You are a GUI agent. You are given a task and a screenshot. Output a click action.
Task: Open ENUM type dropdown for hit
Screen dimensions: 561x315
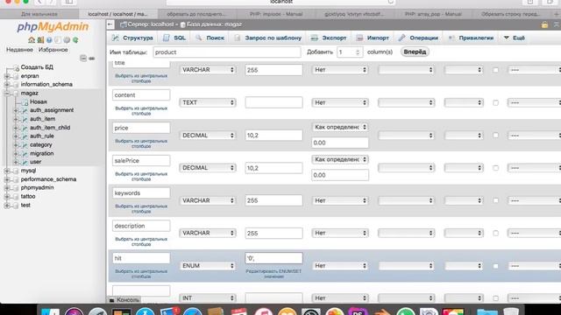pyautogui.click(x=208, y=266)
